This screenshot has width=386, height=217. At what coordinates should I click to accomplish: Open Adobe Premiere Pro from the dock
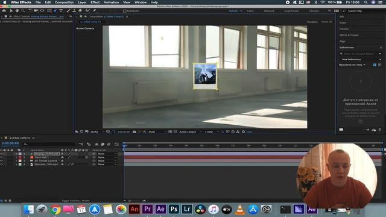pos(147,209)
